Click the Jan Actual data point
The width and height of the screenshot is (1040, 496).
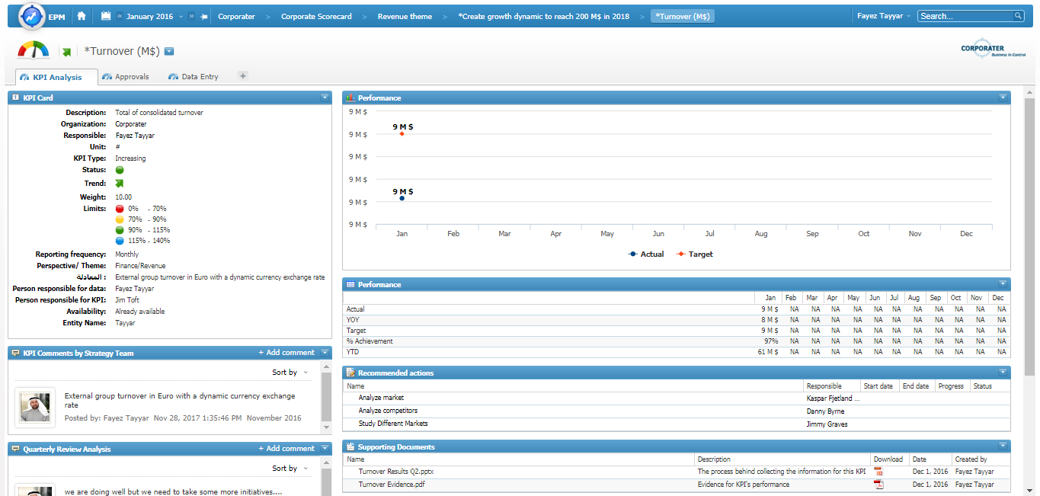(402, 198)
